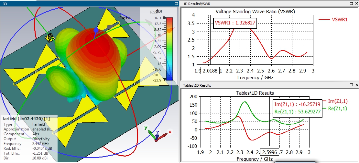Maximize the 3D view window

coord(176,4)
